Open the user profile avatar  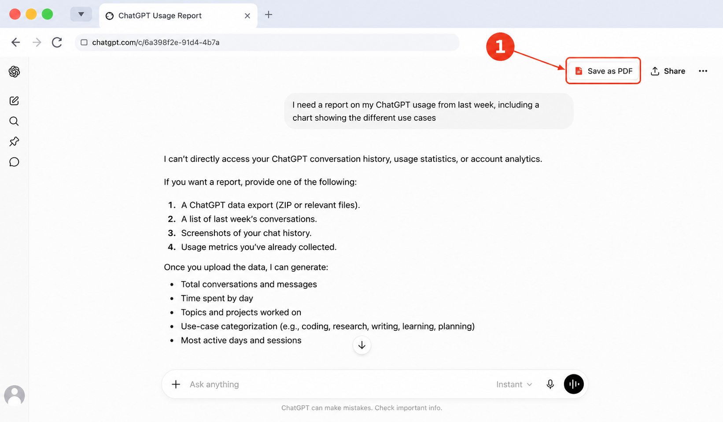click(15, 396)
